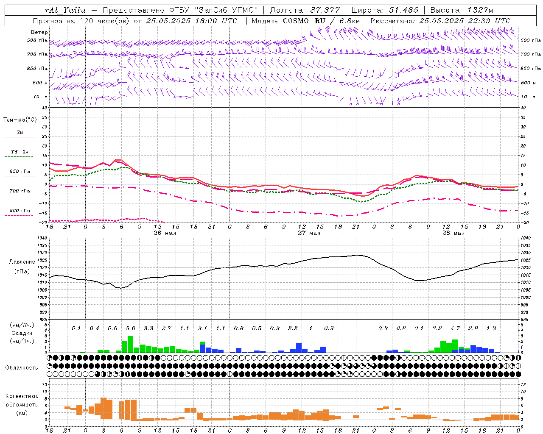Screen dimensions: 543x434
Task: Click the Тем-ра(°C) axis title
Action: coord(20,120)
